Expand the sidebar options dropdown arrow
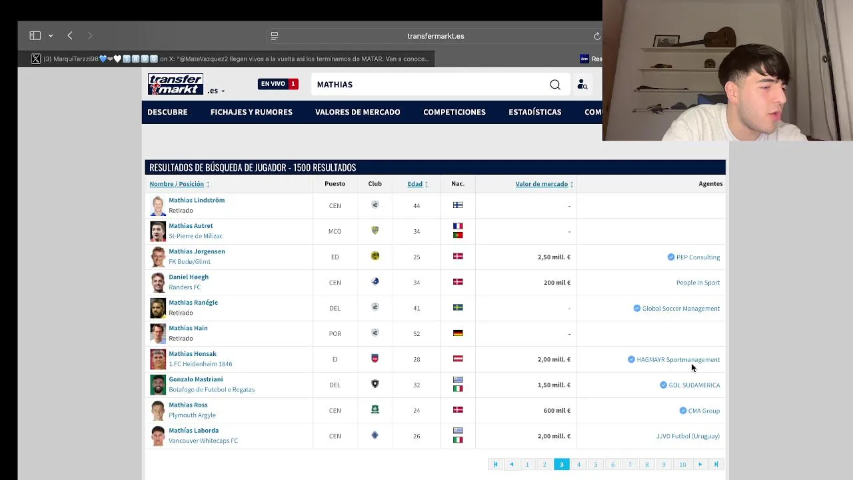853x480 pixels. [x=51, y=36]
